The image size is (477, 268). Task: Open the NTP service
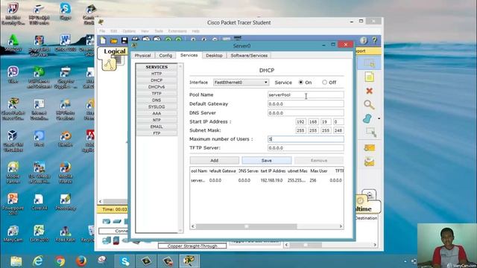point(157,120)
